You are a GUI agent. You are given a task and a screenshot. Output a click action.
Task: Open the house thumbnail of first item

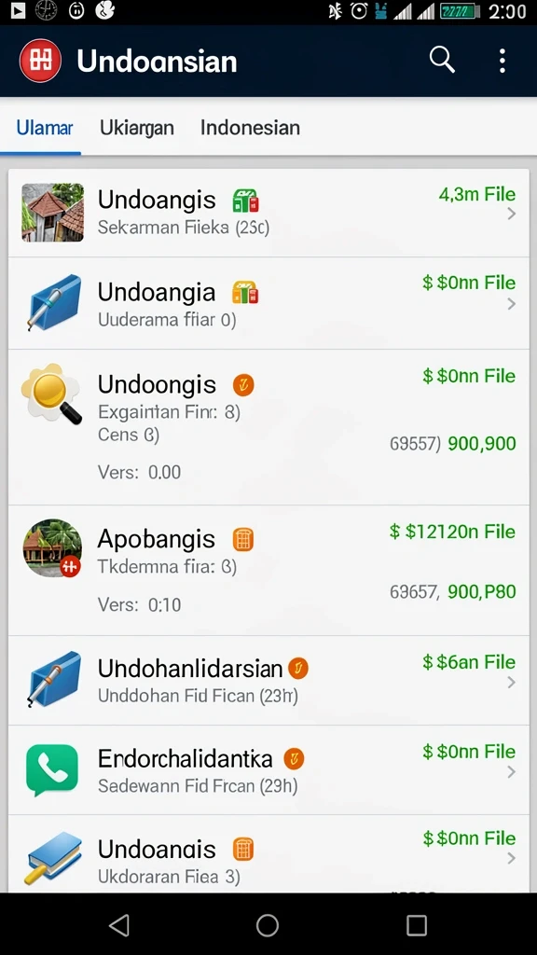point(53,213)
